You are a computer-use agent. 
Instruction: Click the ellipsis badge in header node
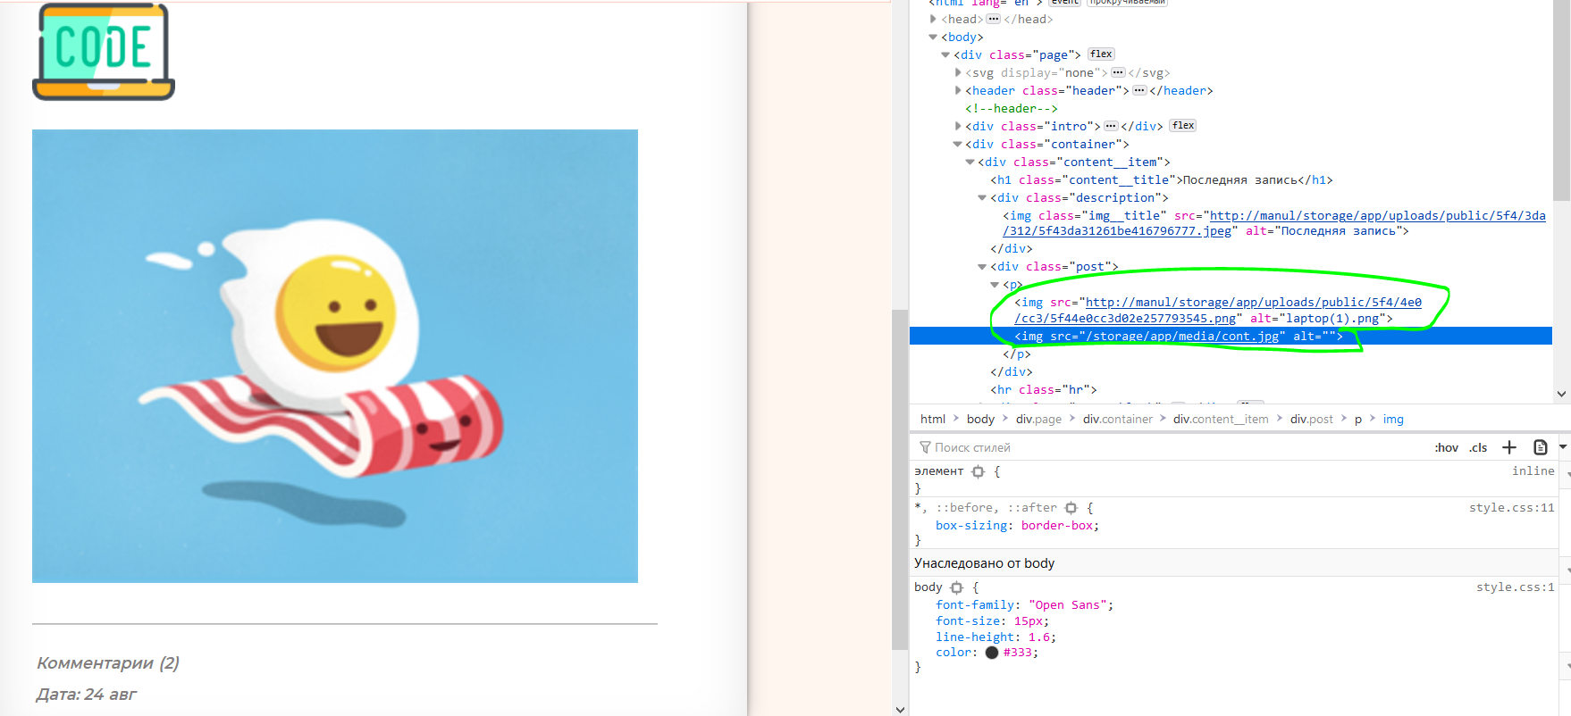click(1139, 90)
